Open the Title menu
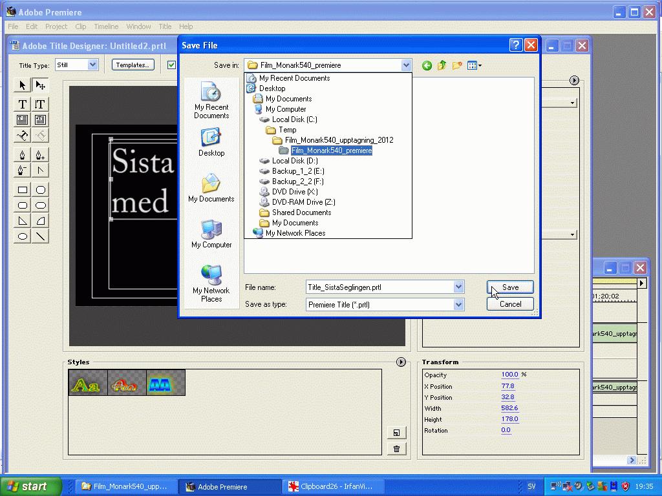This screenshot has height=496, width=662. 165,26
